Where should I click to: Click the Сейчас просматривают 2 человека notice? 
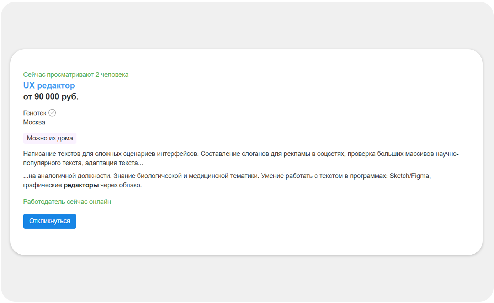pyautogui.click(x=76, y=75)
